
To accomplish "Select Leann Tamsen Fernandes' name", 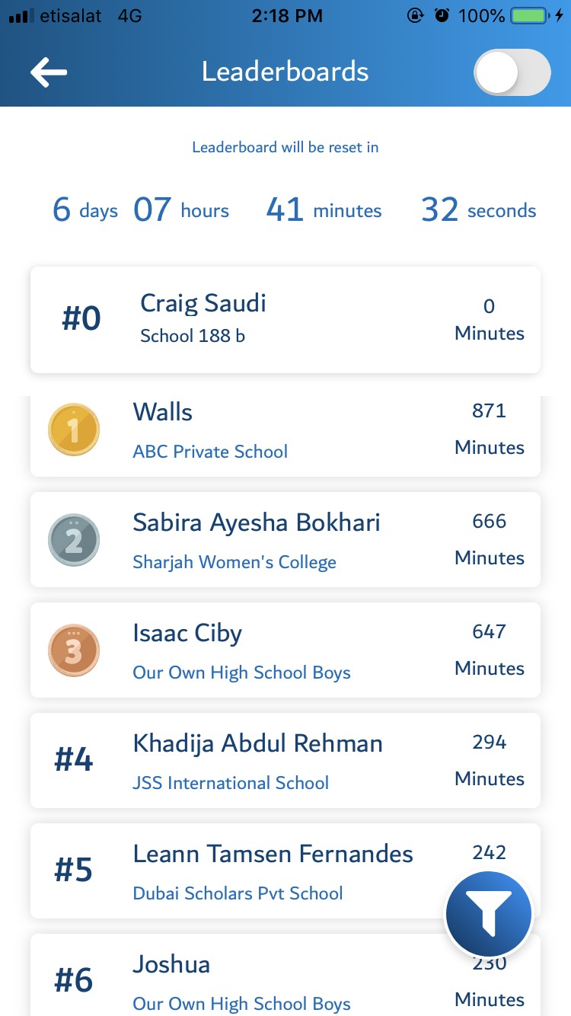I will point(273,854).
